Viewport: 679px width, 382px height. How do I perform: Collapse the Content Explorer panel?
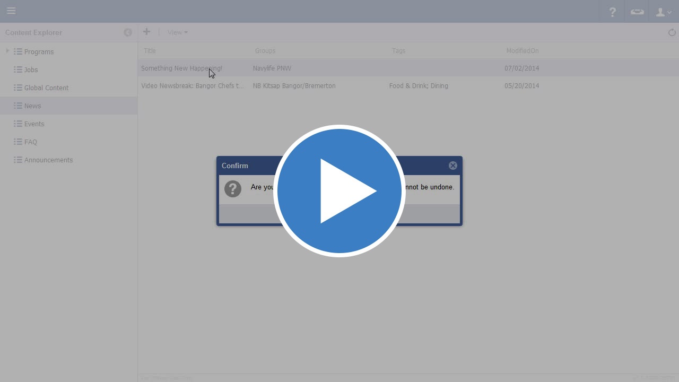coord(128,32)
